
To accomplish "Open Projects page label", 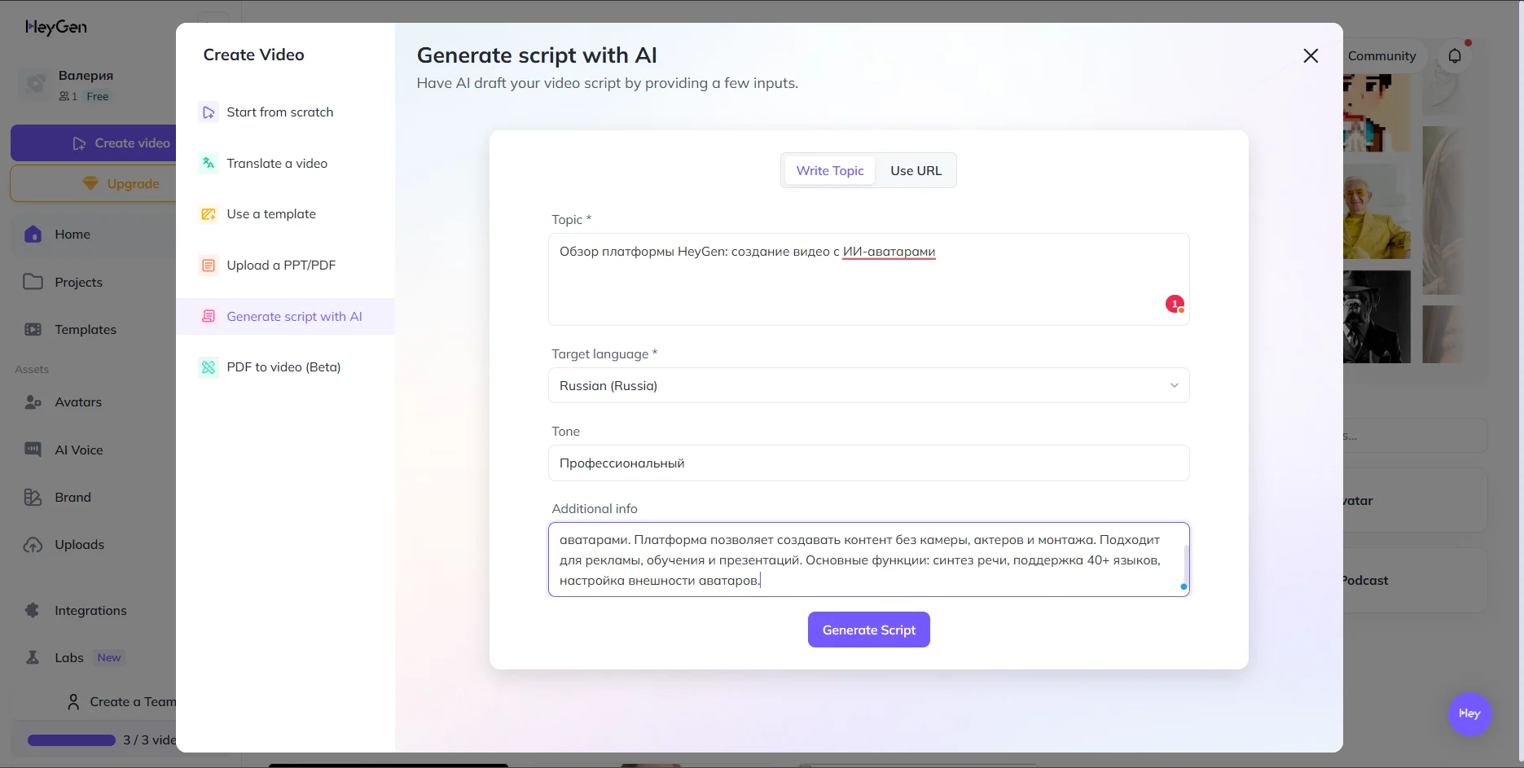I will (79, 283).
